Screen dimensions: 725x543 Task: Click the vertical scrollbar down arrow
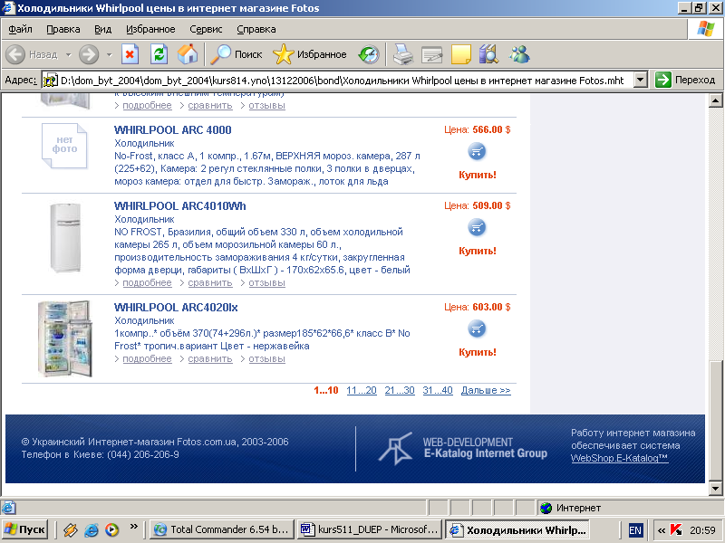(715, 488)
